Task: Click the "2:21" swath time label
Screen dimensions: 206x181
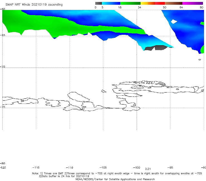Action: pos(148,169)
